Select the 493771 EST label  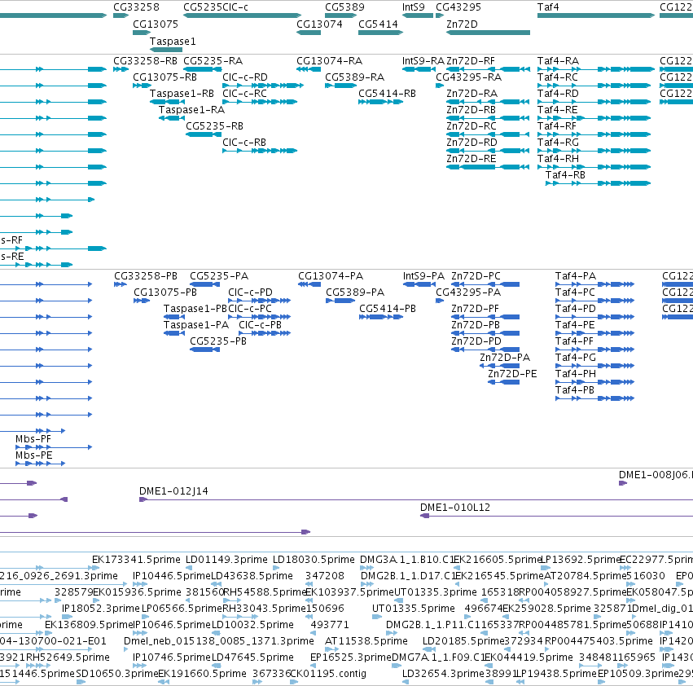click(x=330, y=625)
